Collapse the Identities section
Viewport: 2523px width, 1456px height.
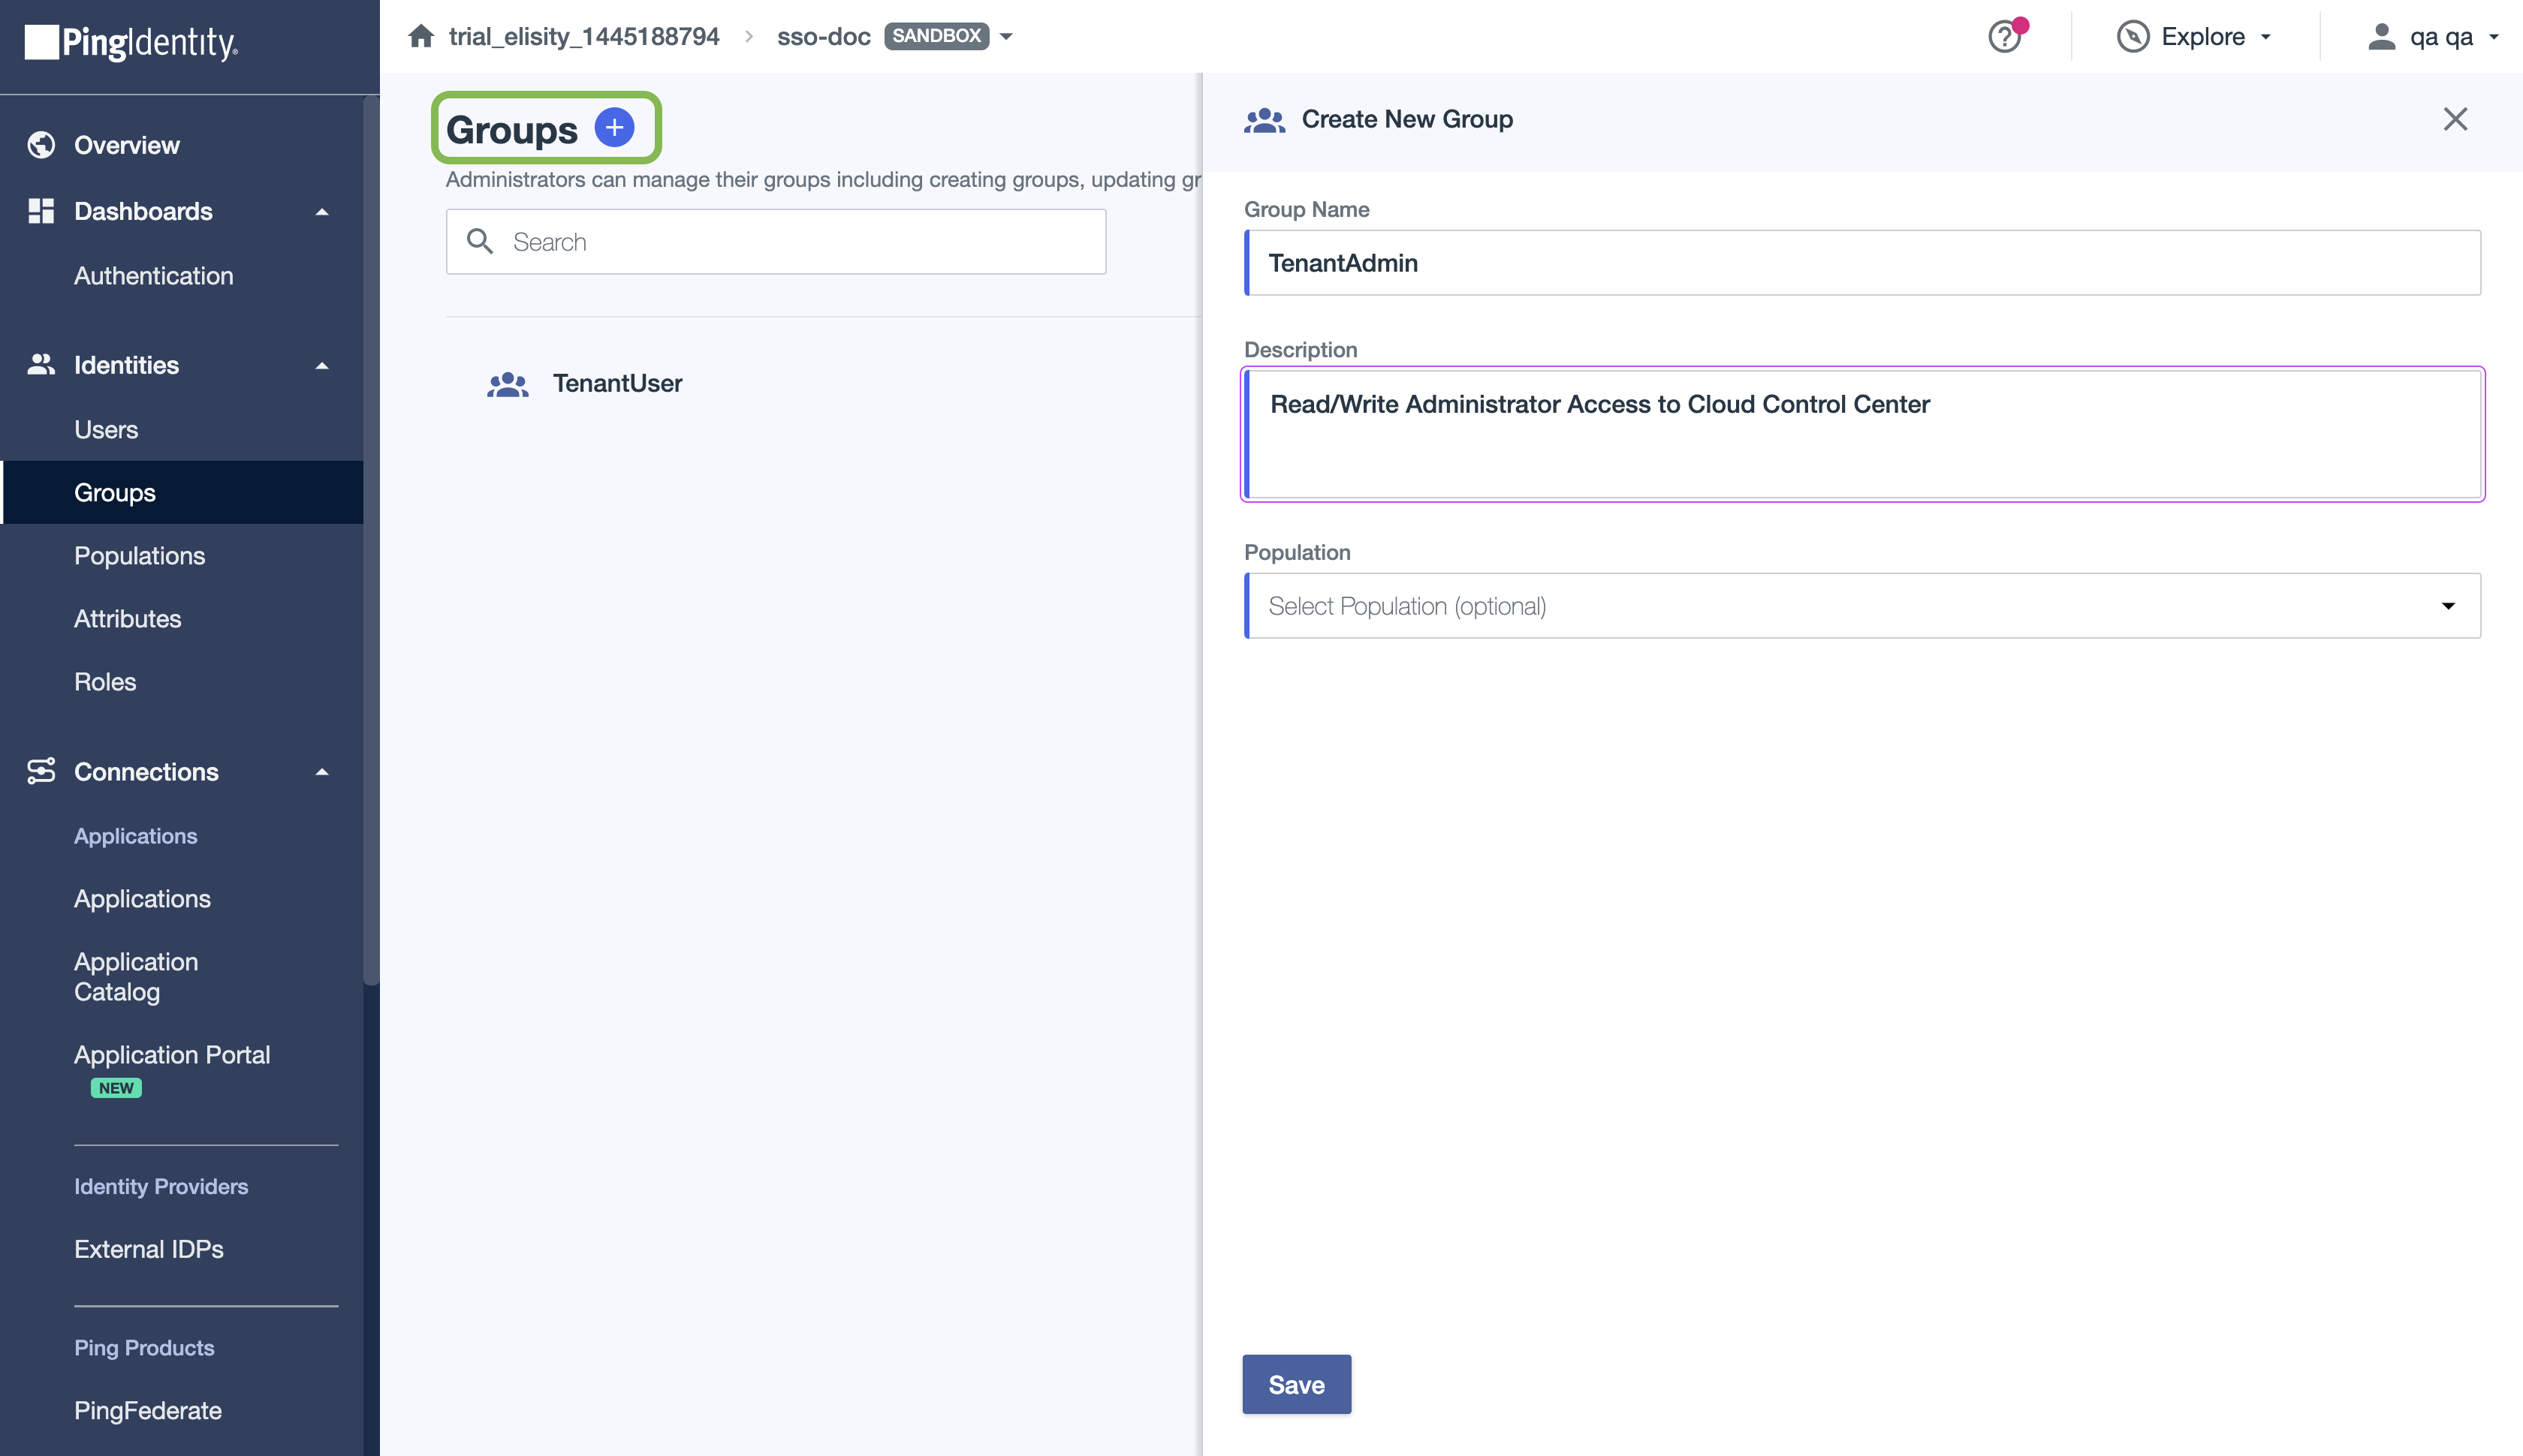coord(322,366)
